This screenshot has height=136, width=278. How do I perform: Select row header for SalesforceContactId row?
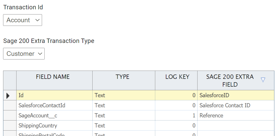click(x=10, y=105)
